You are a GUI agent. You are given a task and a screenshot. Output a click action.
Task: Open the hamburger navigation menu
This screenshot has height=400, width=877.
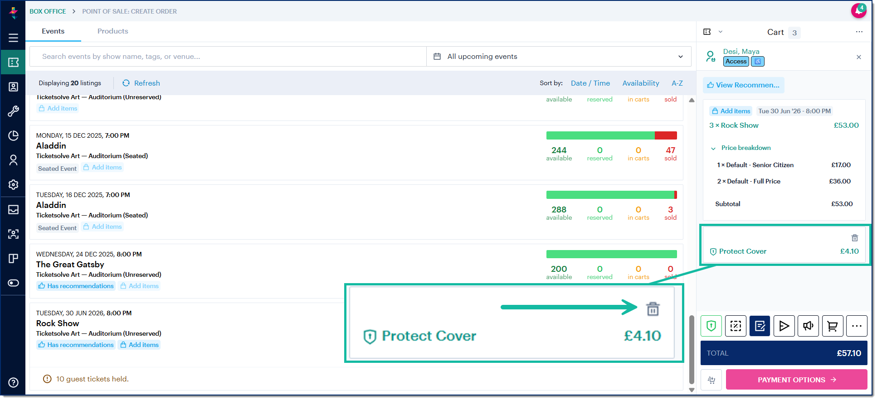(x=13, y=38)
